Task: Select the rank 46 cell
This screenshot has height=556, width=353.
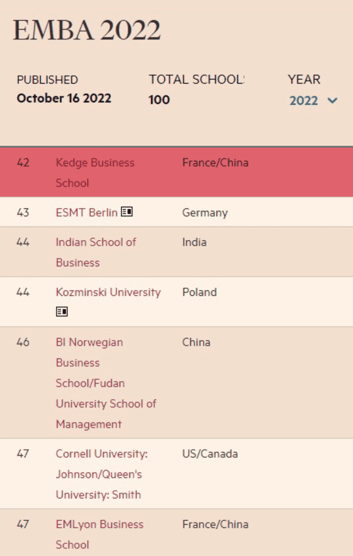Action: [23, 342]
